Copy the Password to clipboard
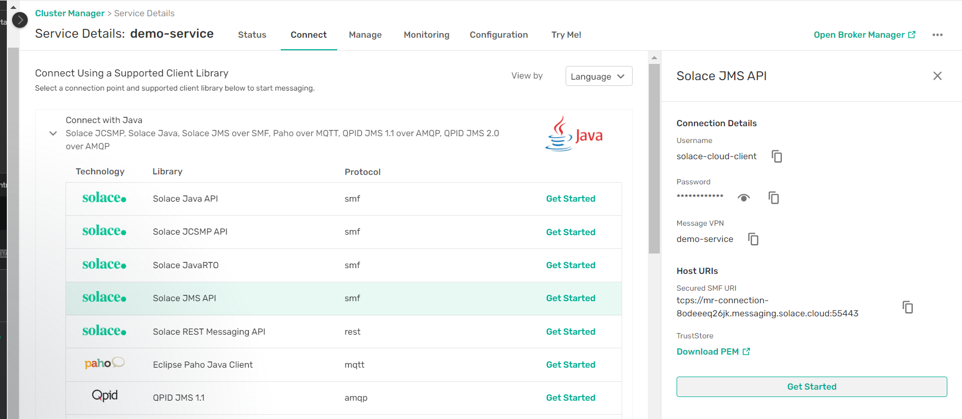 [x=773, y=198]
